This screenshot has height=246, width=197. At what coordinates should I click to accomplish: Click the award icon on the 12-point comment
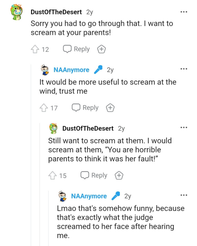click(x=101, y=49)
